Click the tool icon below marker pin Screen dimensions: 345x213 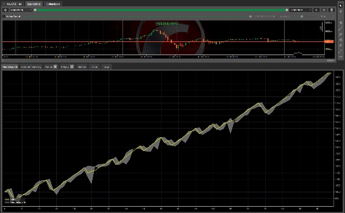click(340, 51)
